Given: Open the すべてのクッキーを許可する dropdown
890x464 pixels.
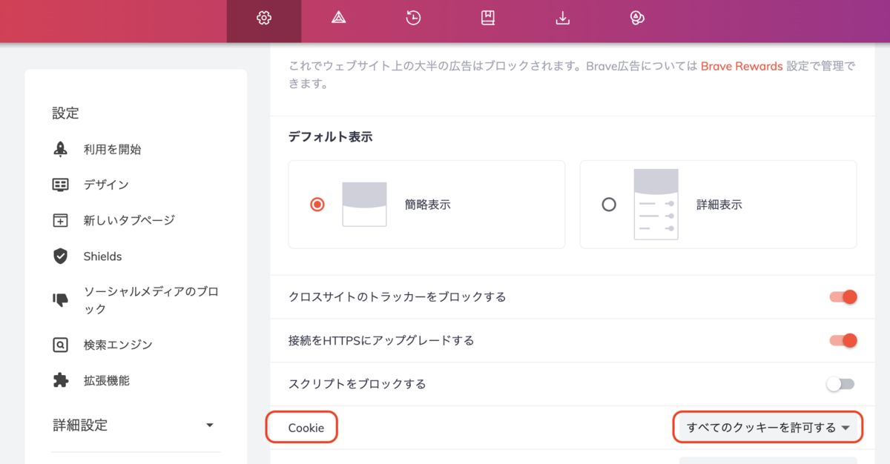Looking at the screenshot, I should point(768,427).
